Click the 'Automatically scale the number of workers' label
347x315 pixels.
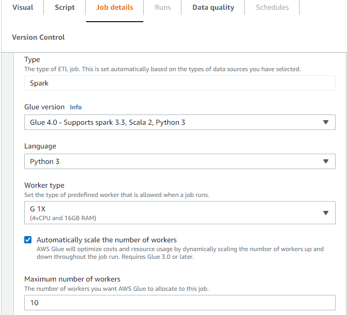coord(107,240)
